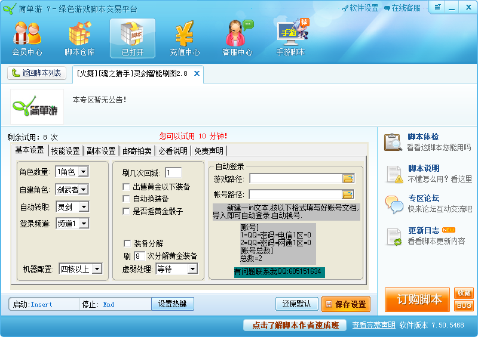
Task: Enable 出售黄金以下装备 checkbox
Action: pos(127,187)
